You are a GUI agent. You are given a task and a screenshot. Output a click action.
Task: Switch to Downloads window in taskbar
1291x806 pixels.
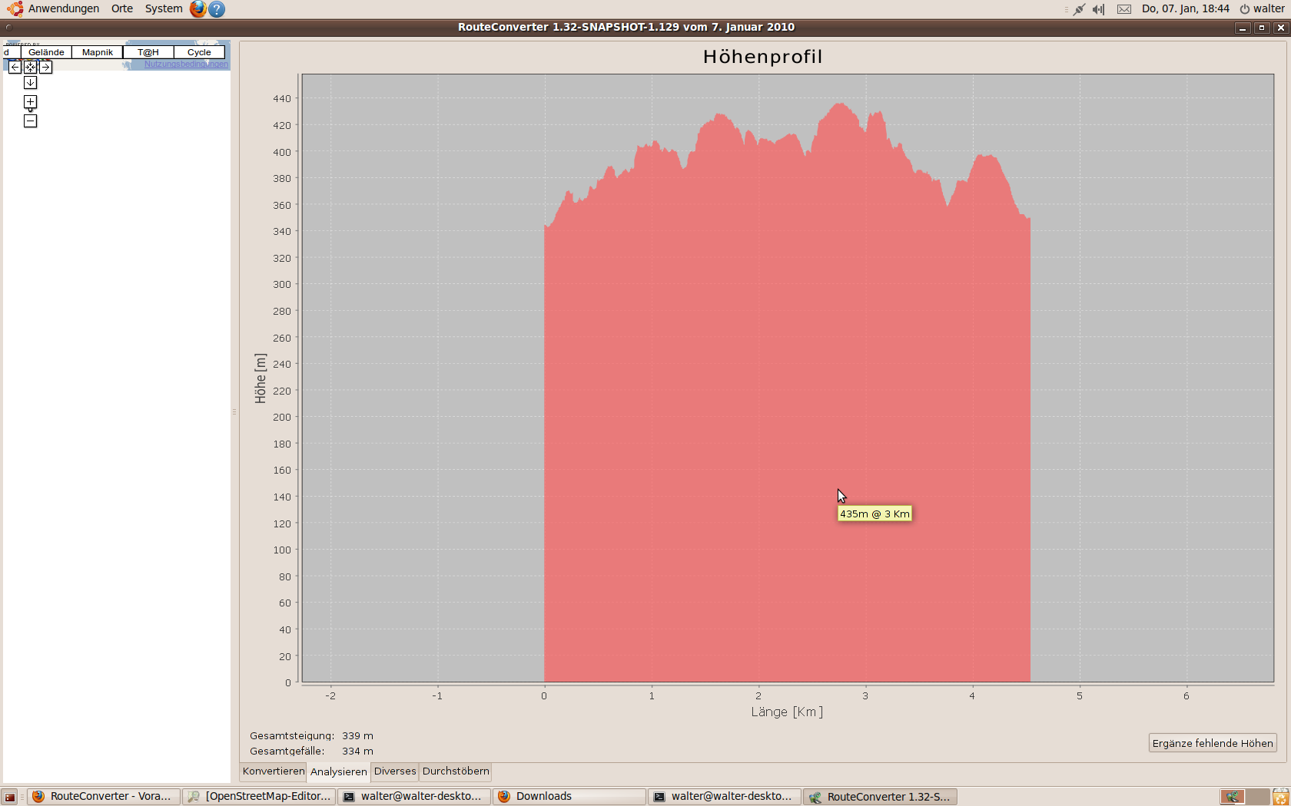pyautogui.click(x=569, y=797)
